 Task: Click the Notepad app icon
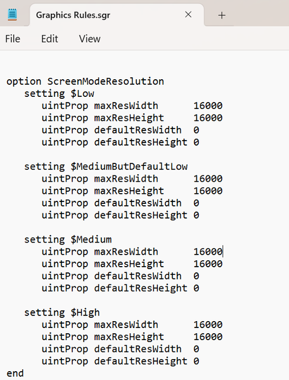pos(12,15)
